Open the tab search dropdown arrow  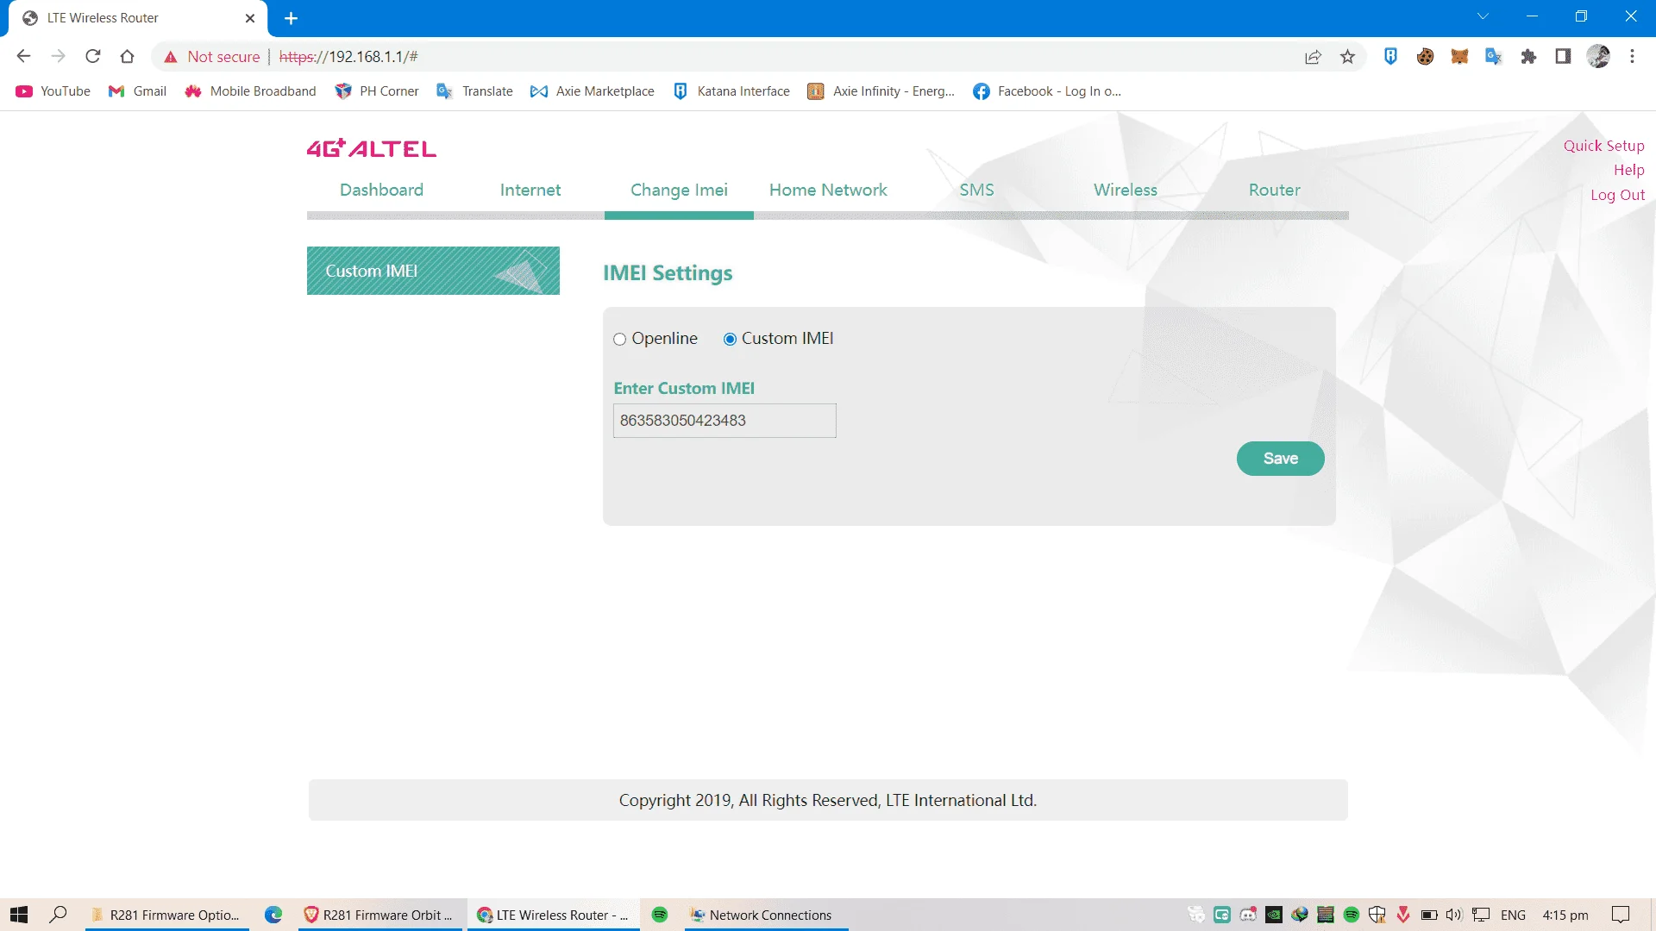(1483, 16)
